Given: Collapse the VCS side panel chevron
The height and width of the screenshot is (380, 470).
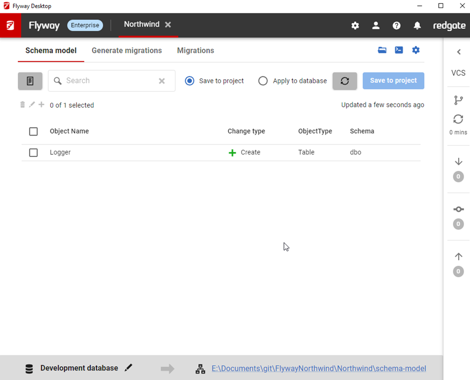Looking at the screenshot, I should [459, 52].
